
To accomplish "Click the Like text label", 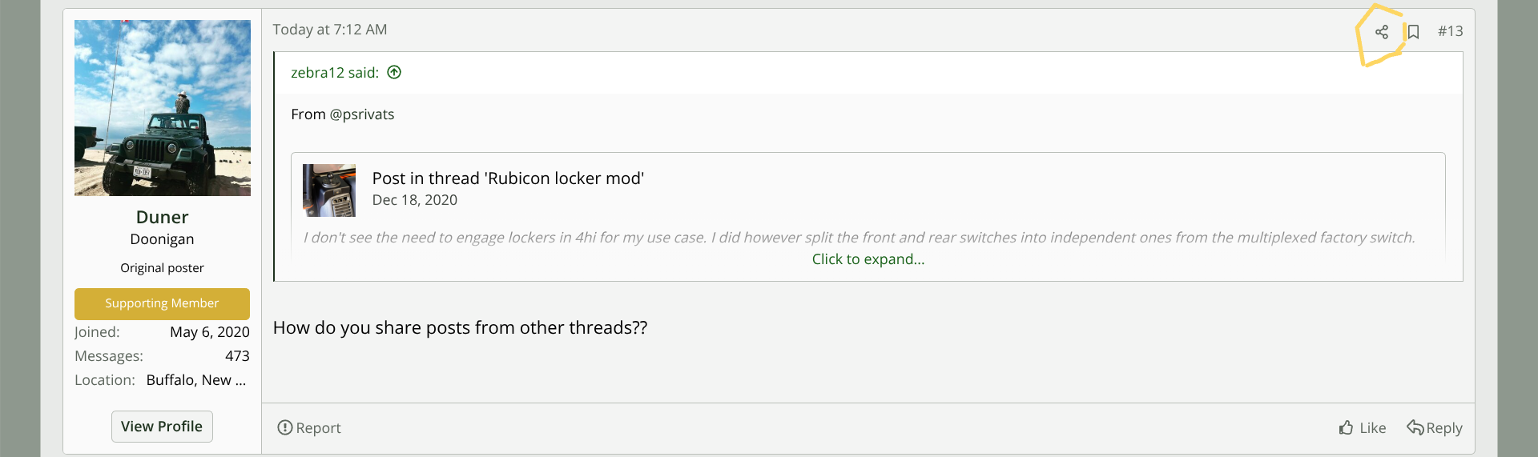I will click(x=1372, y=428).
